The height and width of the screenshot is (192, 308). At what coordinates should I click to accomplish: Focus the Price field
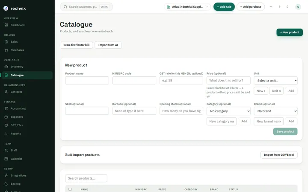coord(228,80)
